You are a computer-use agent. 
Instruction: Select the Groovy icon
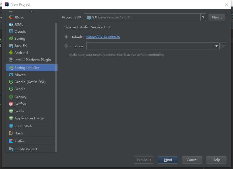click(x=11, y=97)
